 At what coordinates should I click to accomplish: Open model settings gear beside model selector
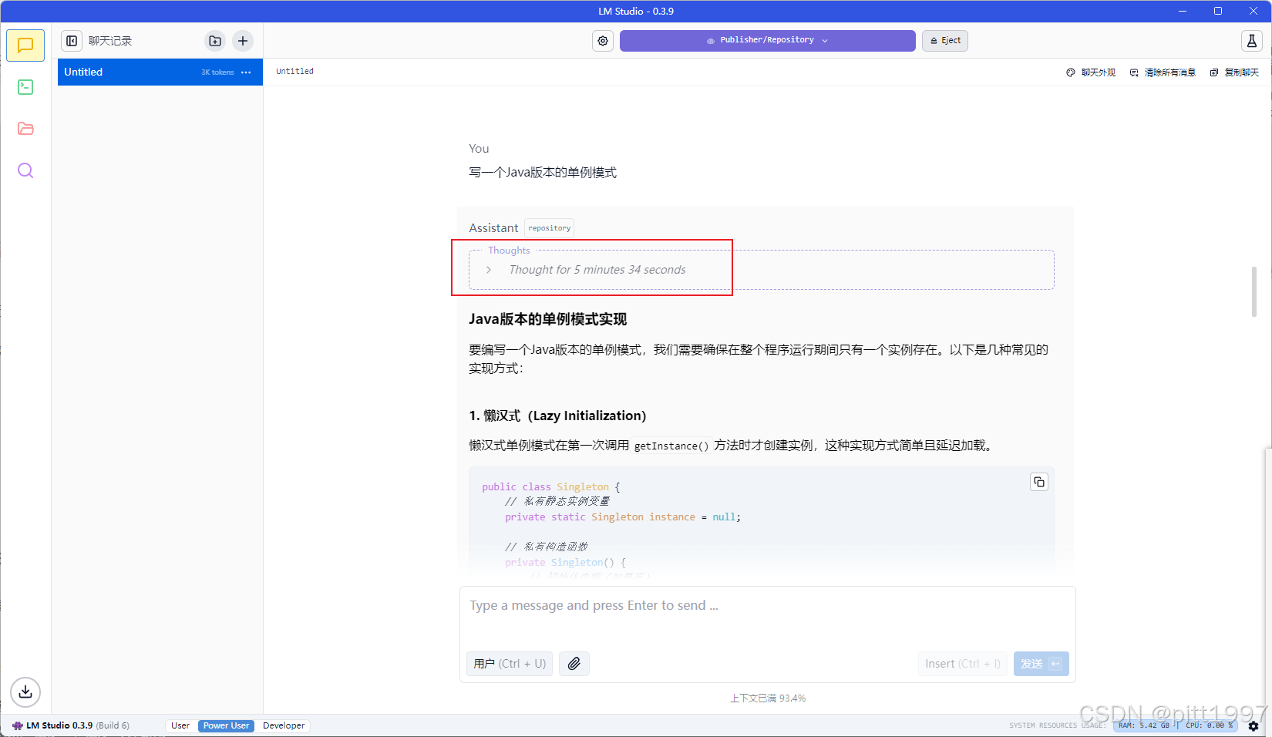(x=603, y=41)
